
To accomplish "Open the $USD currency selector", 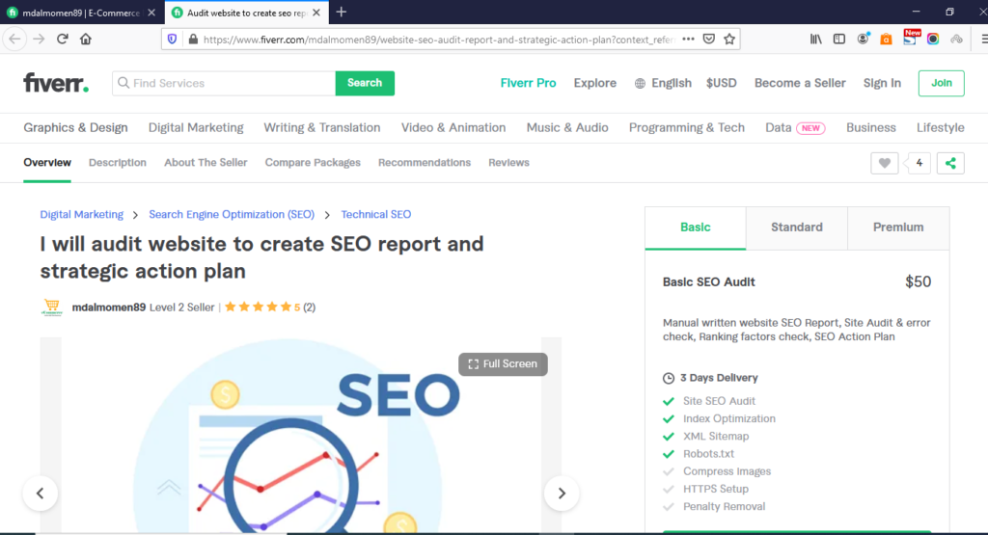I will coord(721,83).
